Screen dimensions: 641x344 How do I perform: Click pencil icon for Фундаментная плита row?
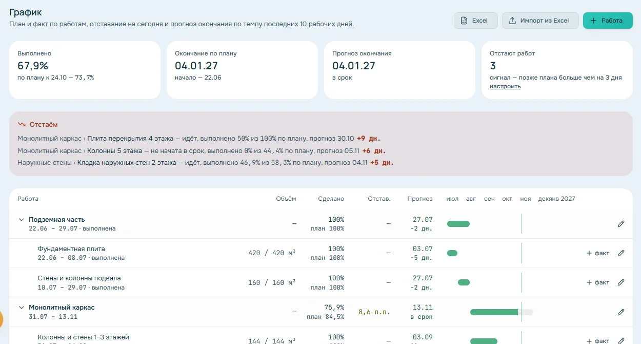point(621,253)
